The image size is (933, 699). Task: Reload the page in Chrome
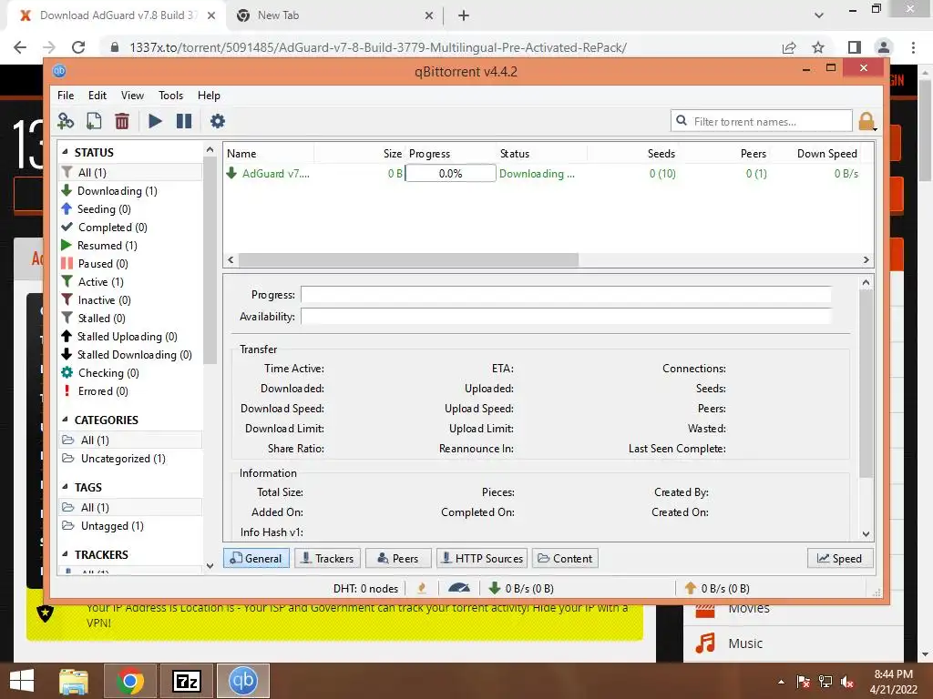pos(78,47)
